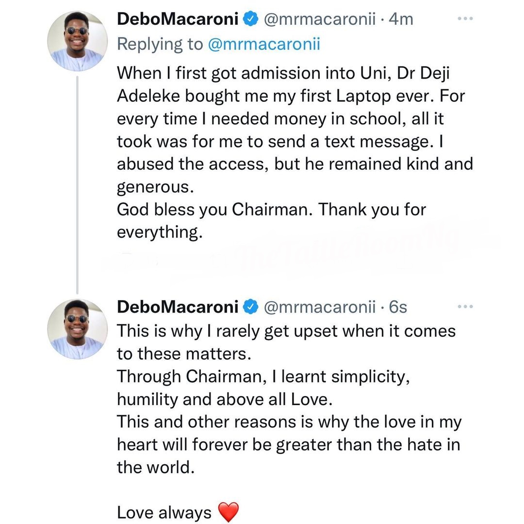Screen dimensions: 524x524
Task: Click the verified badge on the first tweet
Action: (x=250, y=19)
